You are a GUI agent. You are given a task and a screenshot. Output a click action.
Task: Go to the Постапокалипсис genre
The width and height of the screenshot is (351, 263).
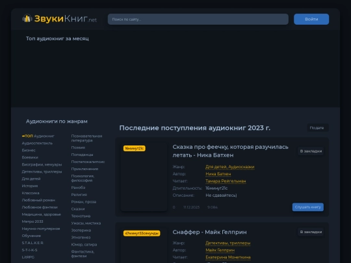88,162
